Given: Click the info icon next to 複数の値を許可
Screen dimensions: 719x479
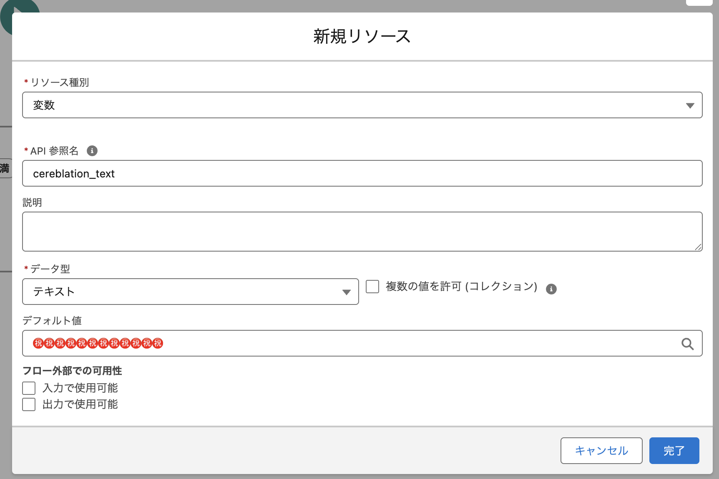Looking at the screenshot, I should [x=551, y=289].
